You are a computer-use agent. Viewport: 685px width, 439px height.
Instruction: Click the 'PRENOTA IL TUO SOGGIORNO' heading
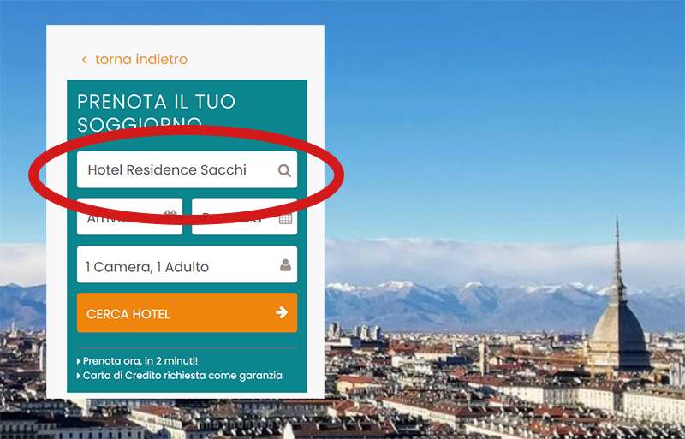click(157, 113)
